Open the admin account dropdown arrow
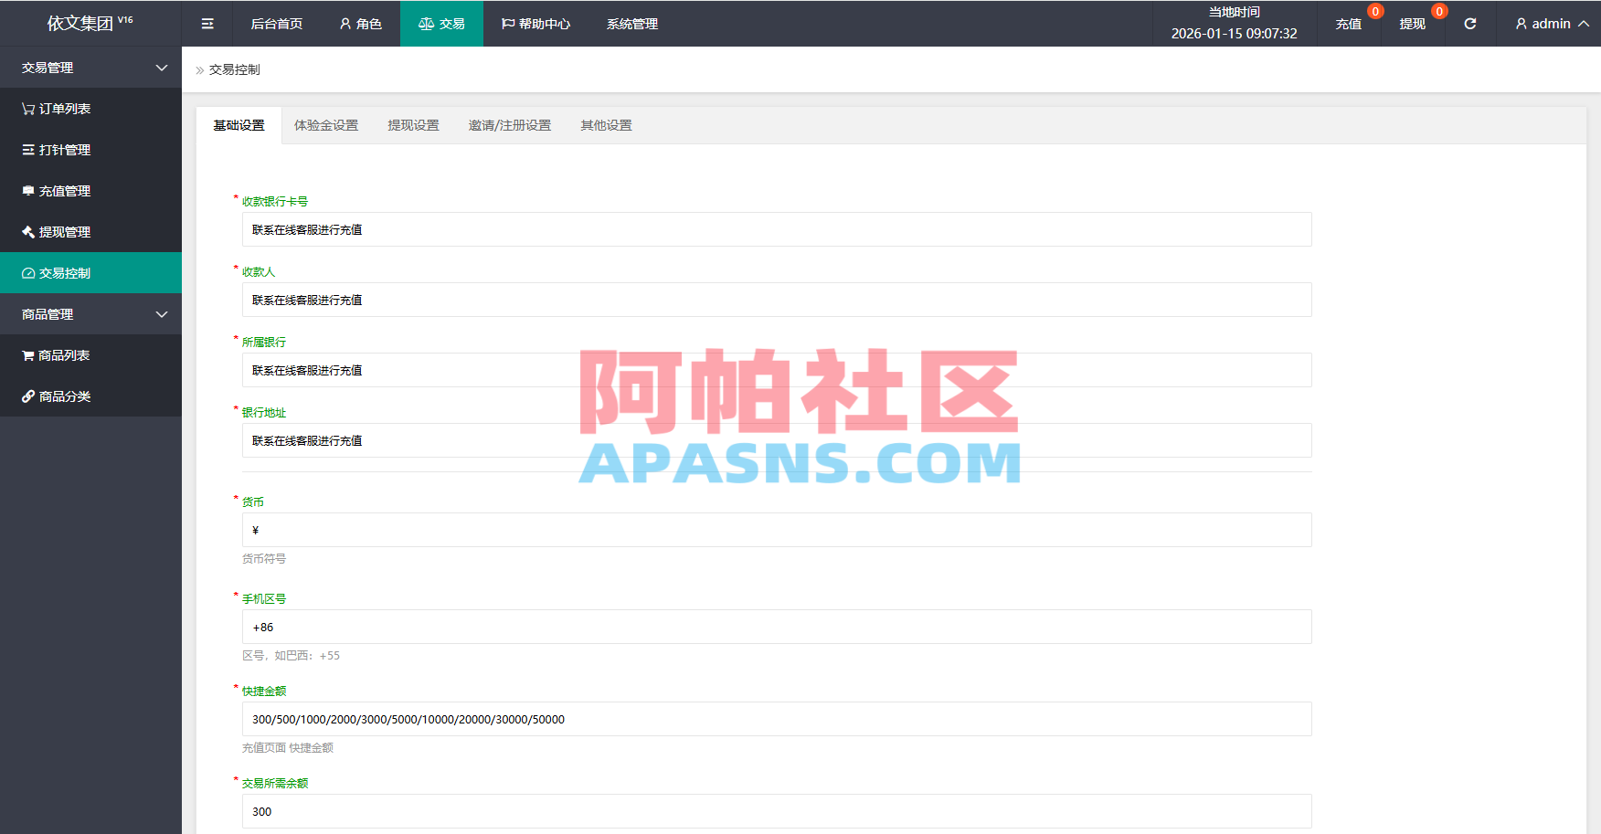 click(1584, 24)
